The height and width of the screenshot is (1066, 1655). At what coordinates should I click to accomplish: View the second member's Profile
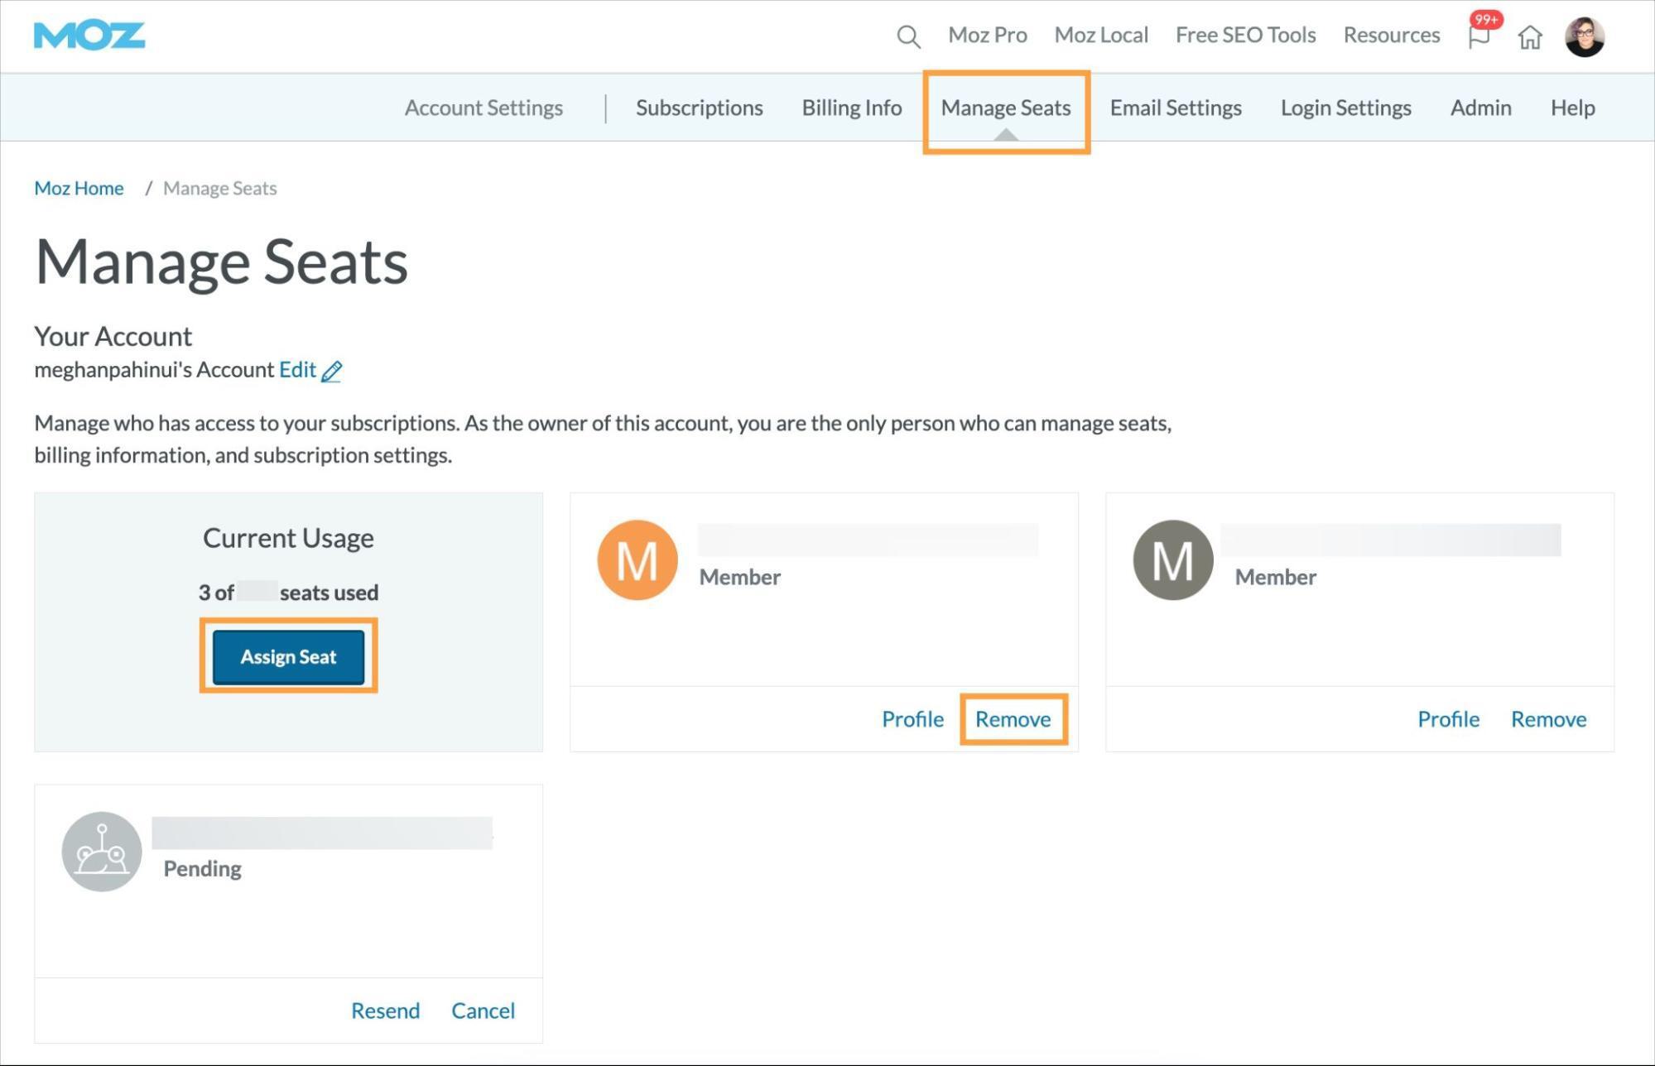point(1448,719)
